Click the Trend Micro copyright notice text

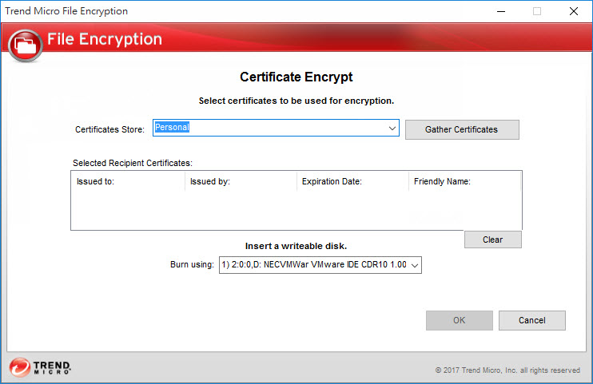point(507,370)
